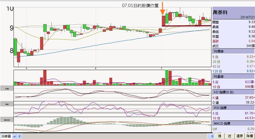The width and height of the screenshot is (255, 139).
Task: Click the 開盤 value 9.33
Action: (x=251, y=22)
